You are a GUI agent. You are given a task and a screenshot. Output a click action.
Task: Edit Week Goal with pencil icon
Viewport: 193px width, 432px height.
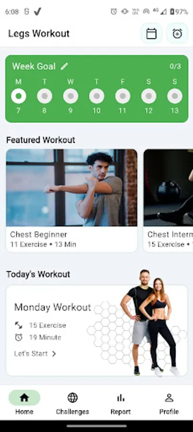[x=64, y=66]
